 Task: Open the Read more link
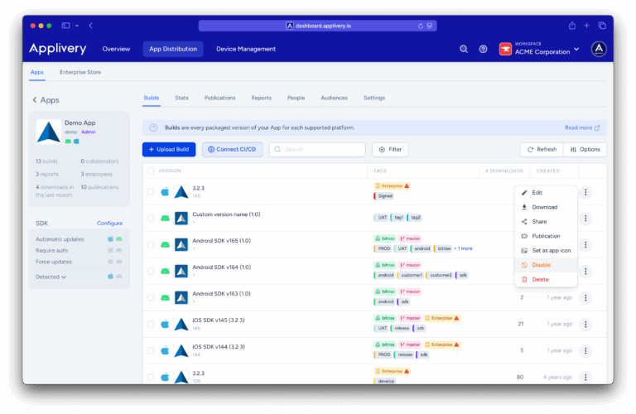[582, 128]
